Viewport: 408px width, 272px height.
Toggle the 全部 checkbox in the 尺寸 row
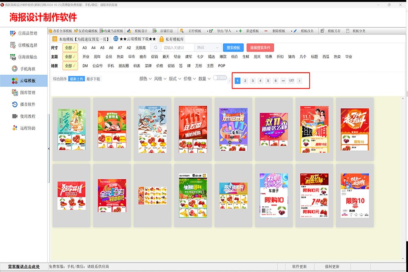(x=70, y=48)
